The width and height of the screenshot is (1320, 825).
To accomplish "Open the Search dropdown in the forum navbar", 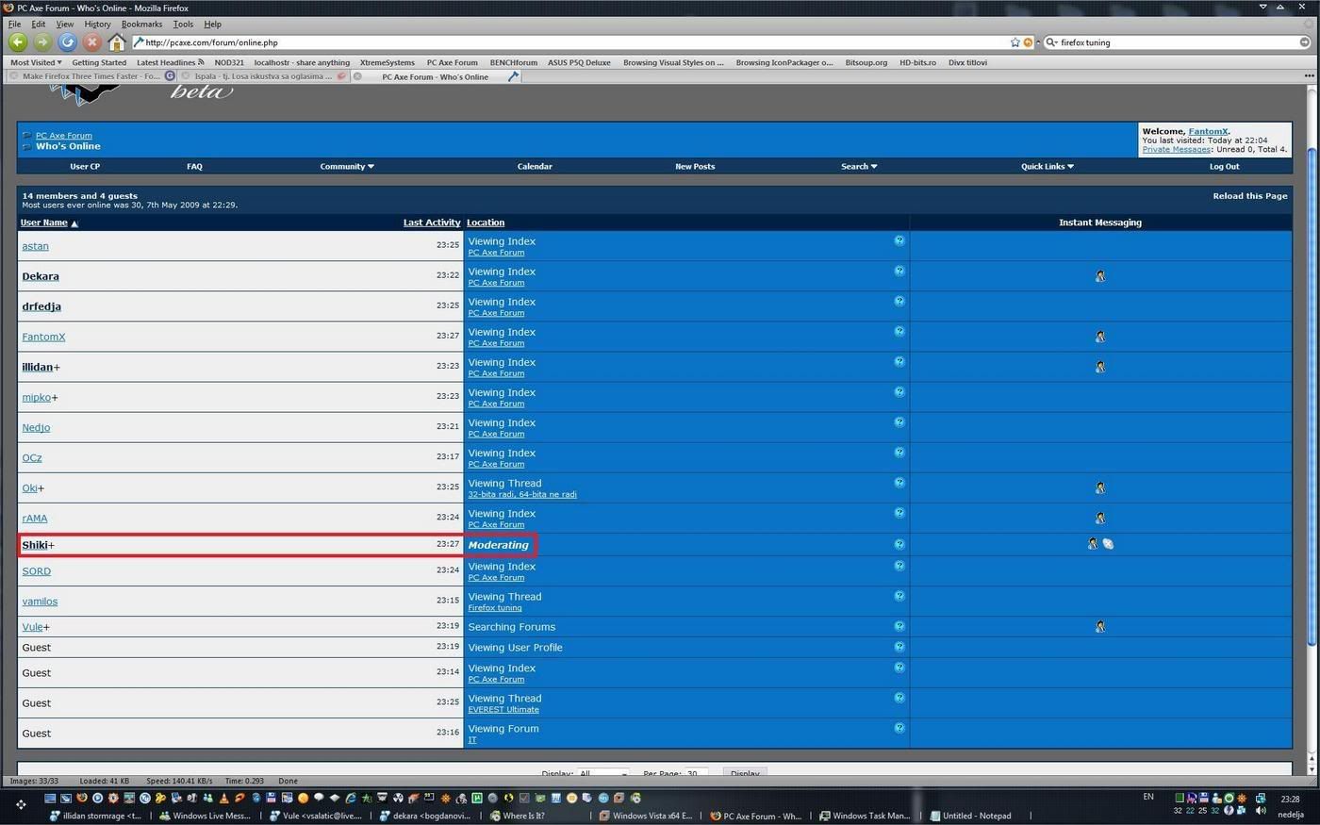I will (859, 166).
